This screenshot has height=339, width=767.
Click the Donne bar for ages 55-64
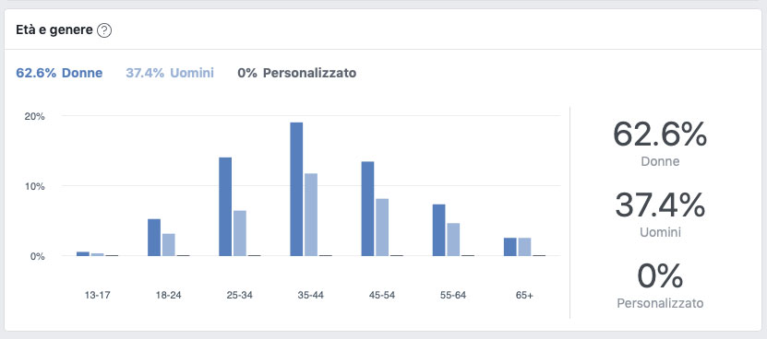point(438,230)
